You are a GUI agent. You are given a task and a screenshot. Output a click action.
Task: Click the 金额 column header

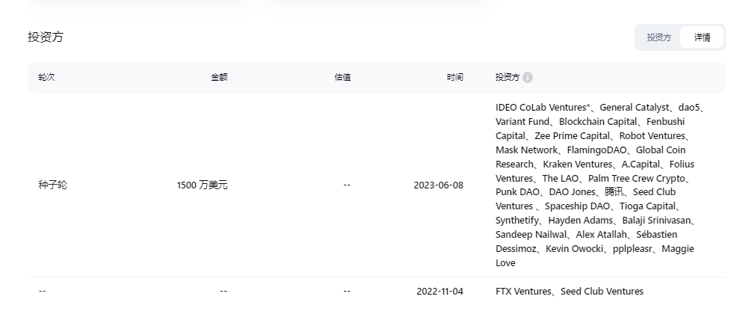click(x=219, y=77)
